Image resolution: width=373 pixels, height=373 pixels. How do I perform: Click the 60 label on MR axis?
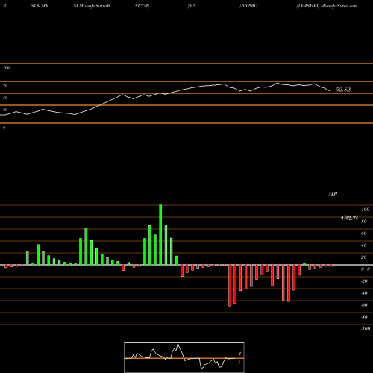(364, 233)
